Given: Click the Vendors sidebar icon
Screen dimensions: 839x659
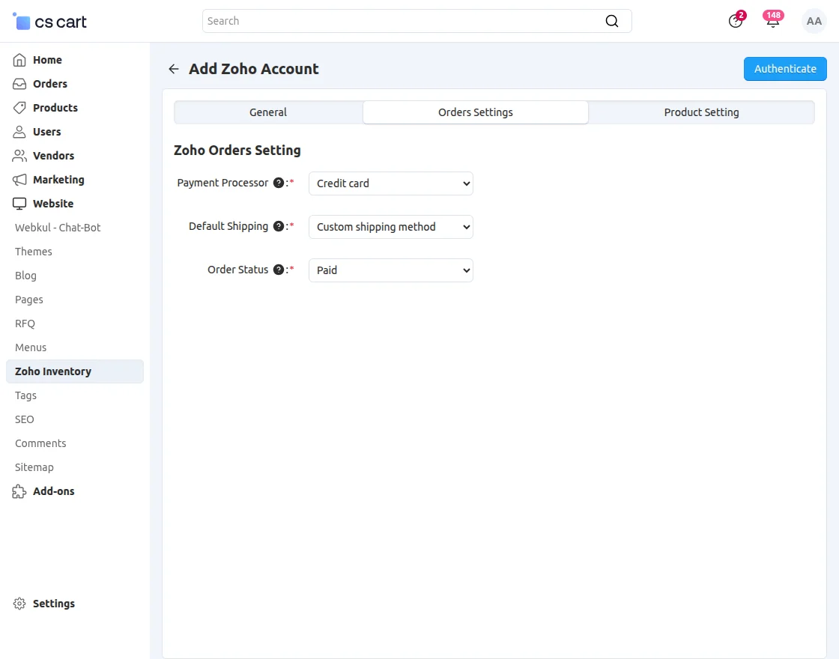Looking at the screenshot, I should [x=20, y=156].
